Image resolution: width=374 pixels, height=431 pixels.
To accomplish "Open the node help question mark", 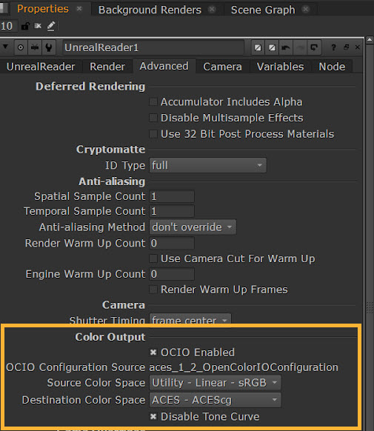I will pos(333,47).
